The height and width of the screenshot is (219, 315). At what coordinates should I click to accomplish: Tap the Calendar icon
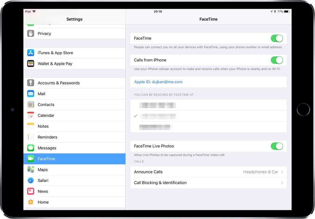(31, 116)
